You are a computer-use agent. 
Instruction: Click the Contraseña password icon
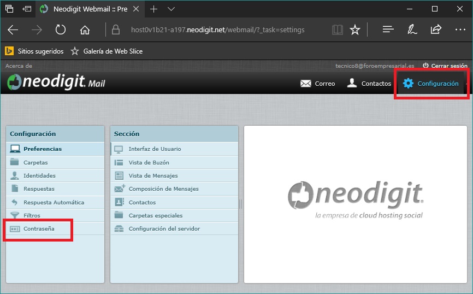tap(15, 229)
